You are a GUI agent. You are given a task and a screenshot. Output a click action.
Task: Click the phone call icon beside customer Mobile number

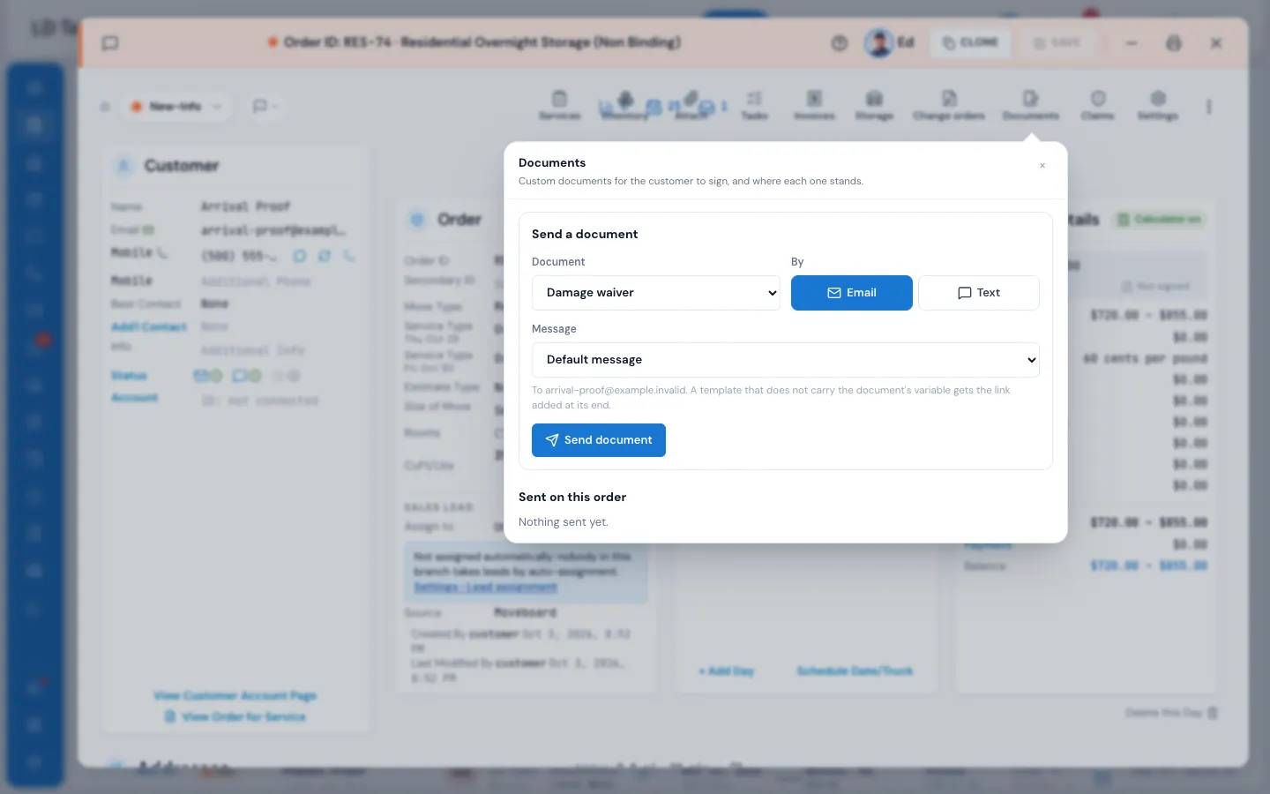[350, 256]
